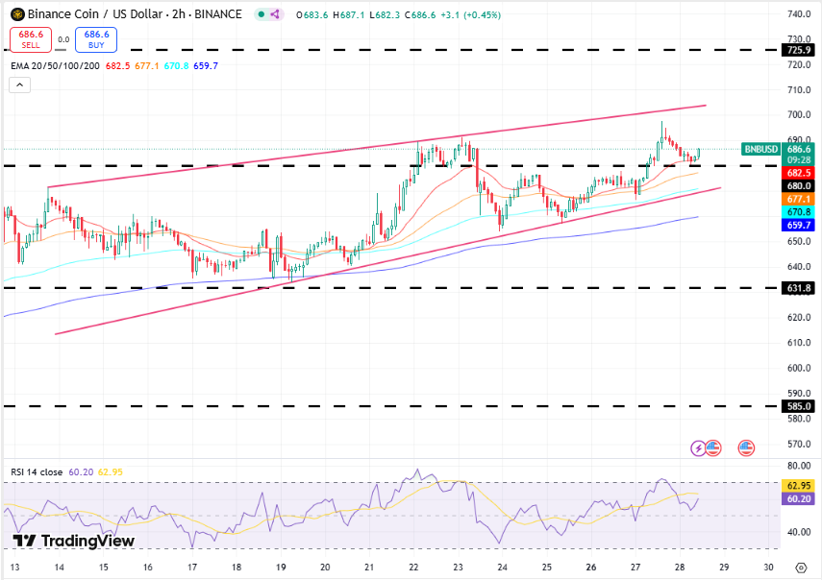This screenshot has width=822, height=580.
Task: Click the yellow 62.95 label on the RSI axis
Action: 798,486
